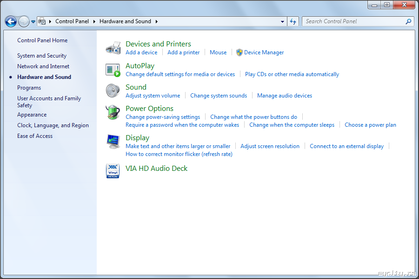The image size is (419, 279).
Task: Click Play CDs or other media automatically
Action: 292,74
